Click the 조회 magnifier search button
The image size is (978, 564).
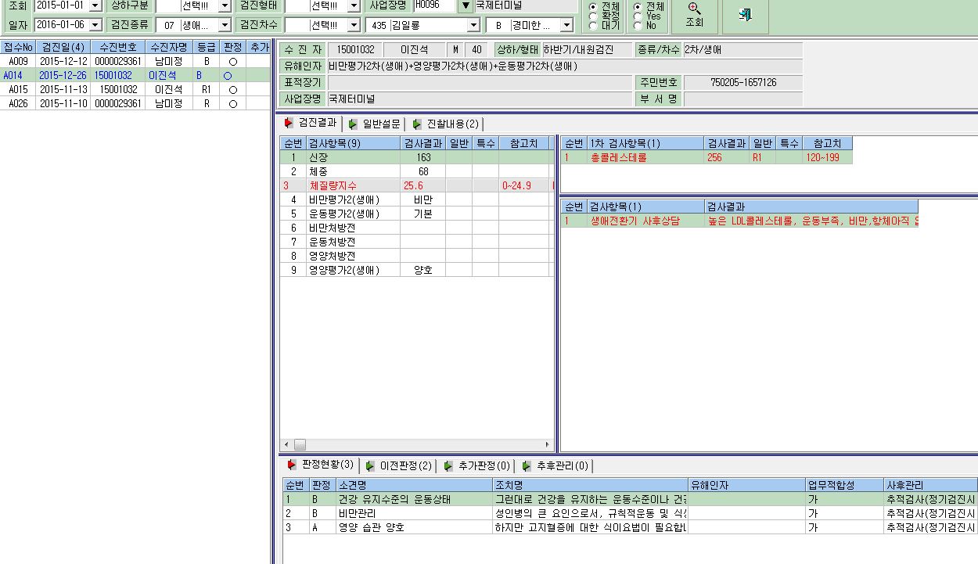(695, 16)
